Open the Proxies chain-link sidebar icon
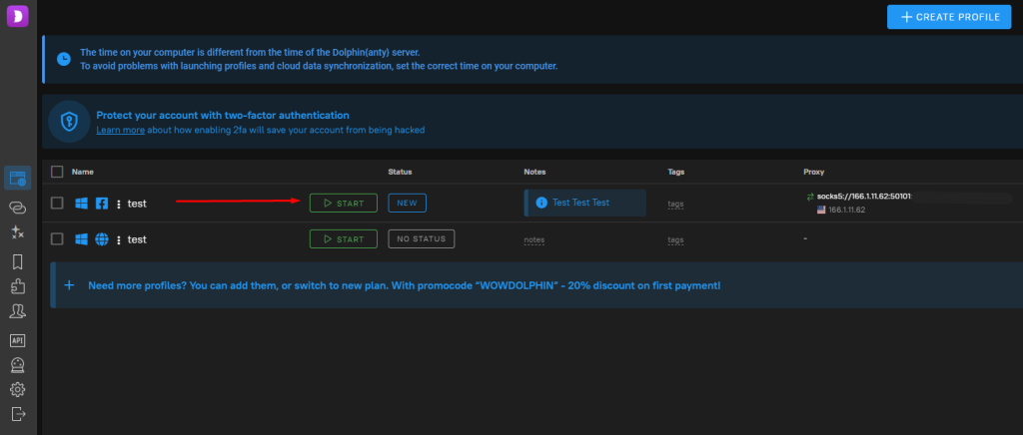 pyautogui.click(x=18, y=208)
